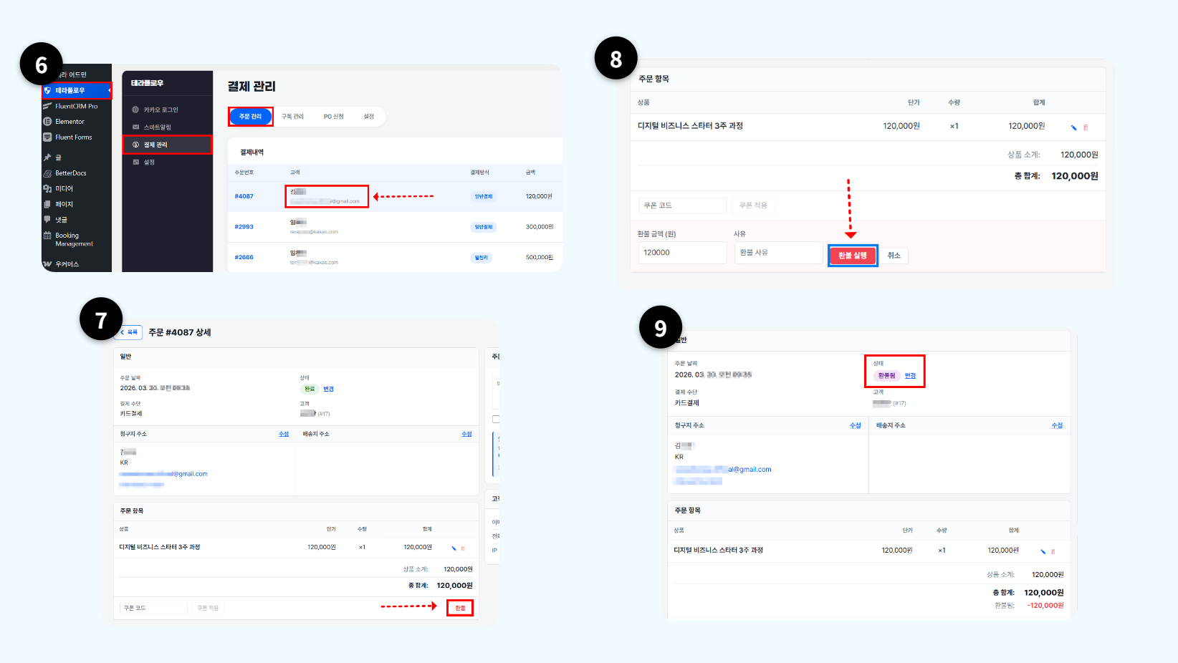This screenshot has height=663, width=1178.
Task: Click the red trash icon to delete the order item
Action: pyautogui.click(x=1086, y=126)
